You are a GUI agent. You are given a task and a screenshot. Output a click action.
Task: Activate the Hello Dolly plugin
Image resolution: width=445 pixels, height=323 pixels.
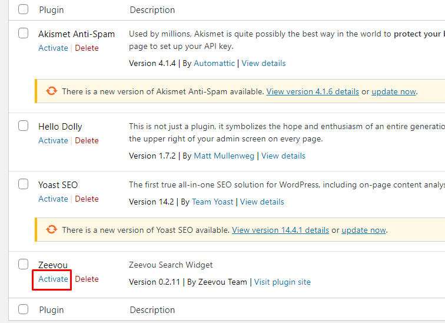point(54,141)
